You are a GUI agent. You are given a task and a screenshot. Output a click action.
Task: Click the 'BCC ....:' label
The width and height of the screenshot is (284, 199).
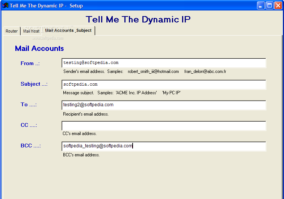[31, 146]
